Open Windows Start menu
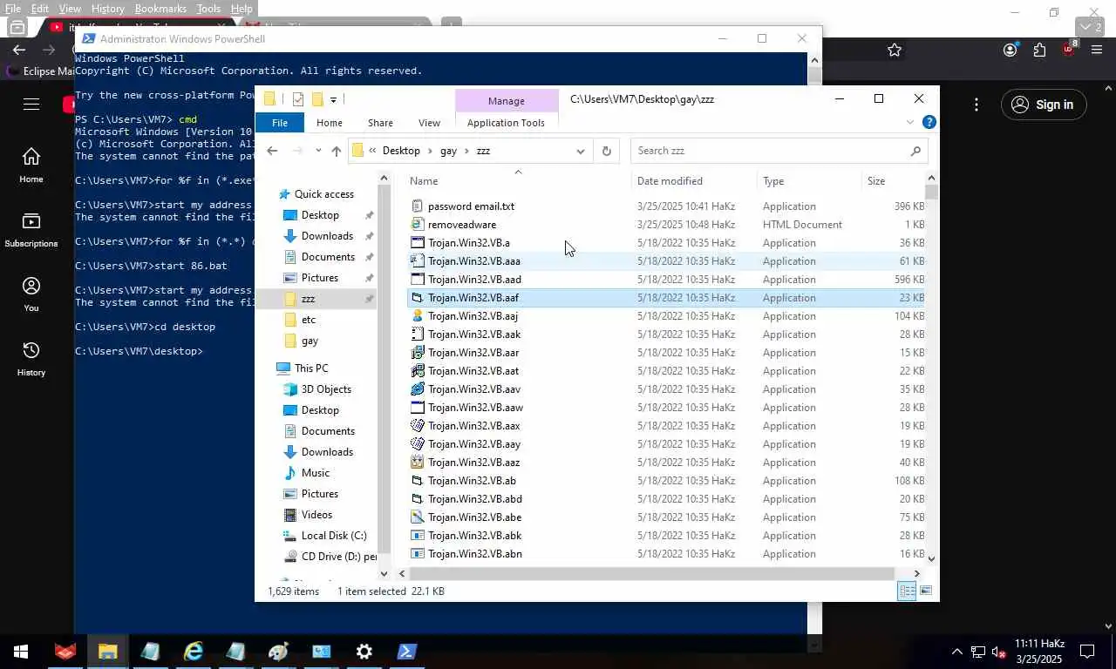Viewport: 1116px width, 669px height. (x=21, y=652)
